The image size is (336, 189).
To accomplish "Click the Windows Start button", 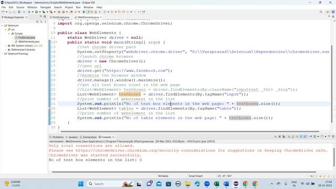I will [x=81, y=184].
